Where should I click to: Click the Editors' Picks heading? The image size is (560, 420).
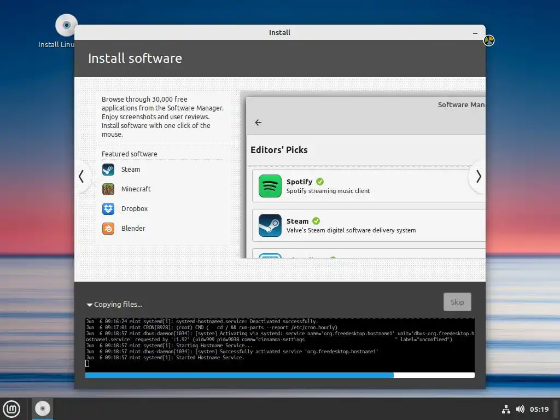[279, 150]
